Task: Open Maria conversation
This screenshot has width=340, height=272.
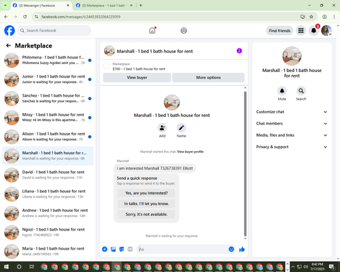Action: point(48,252)
